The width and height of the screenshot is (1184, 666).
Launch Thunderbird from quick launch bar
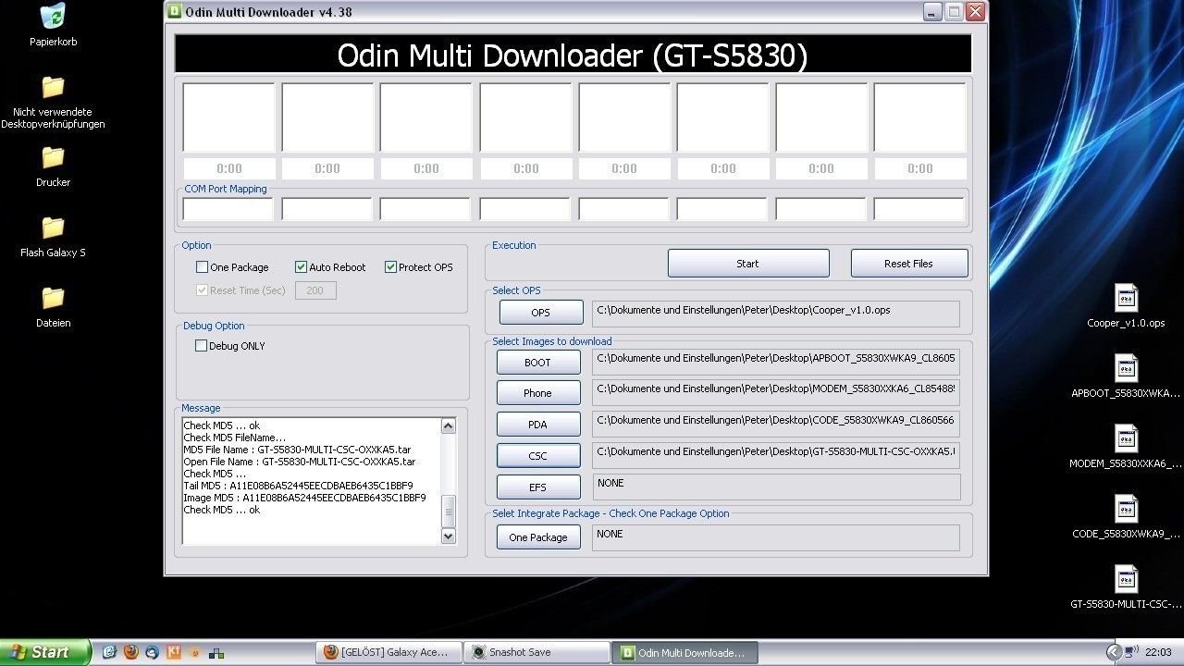(x=153, y=652)
